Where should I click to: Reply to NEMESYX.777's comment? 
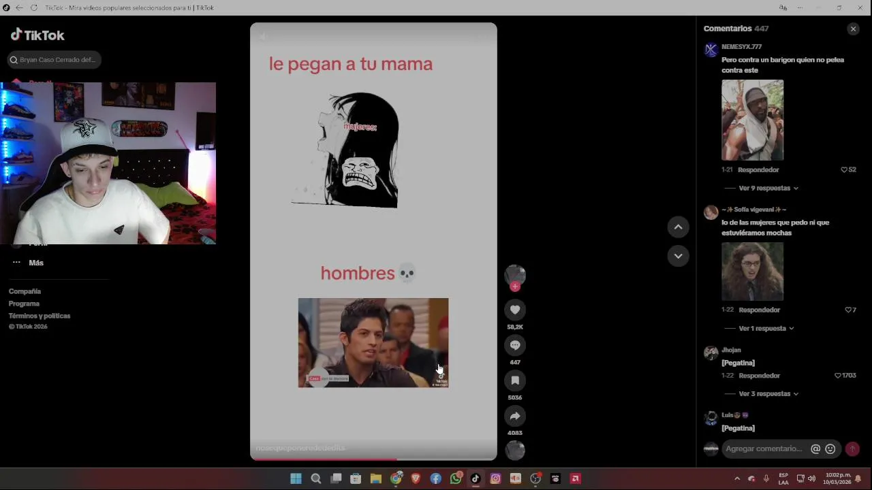(758, 169)
